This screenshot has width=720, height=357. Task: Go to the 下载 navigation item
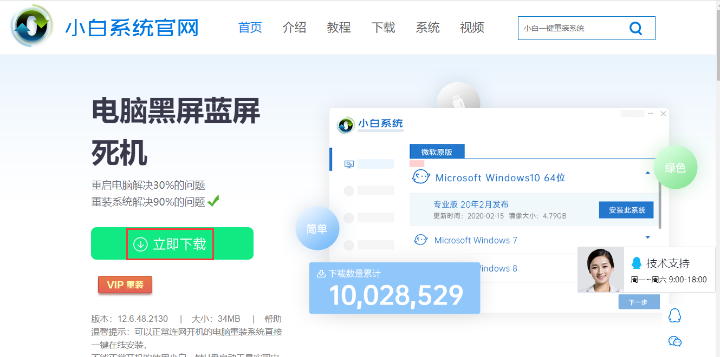pos(384,28)
